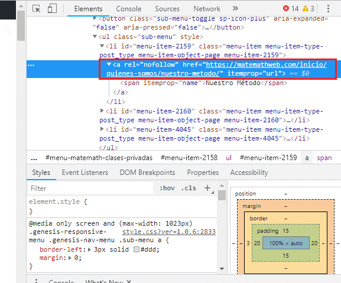341x283 pixels.
Task: Click the box model content 100% × auto
Action: click(x=286, y=243)
